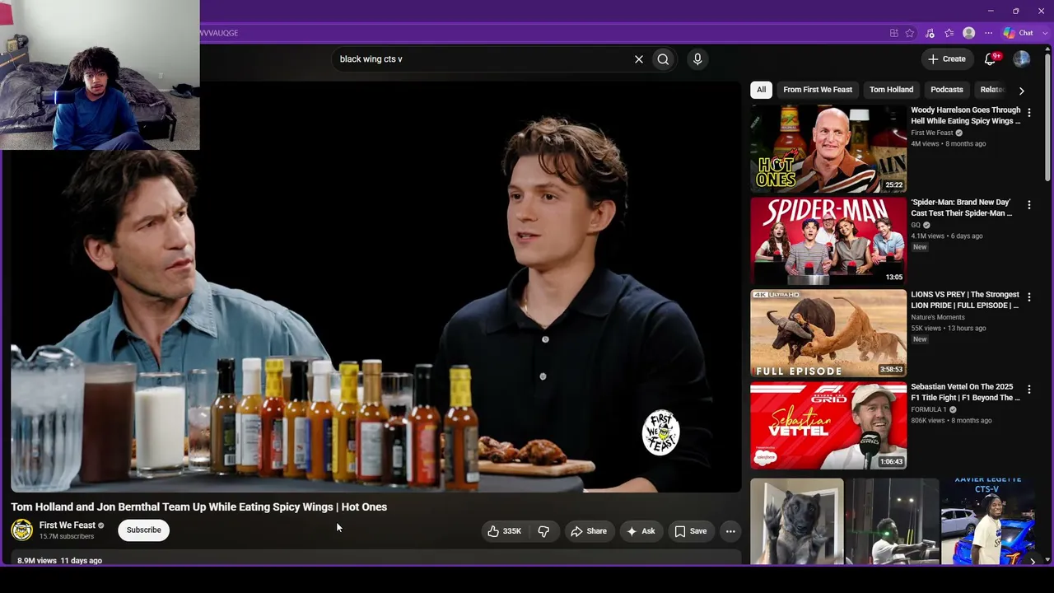The width and height of the screenshot is (1054, 593).
Task: Click the Create button
Action: pyautogui.click(x=946, y=59)
